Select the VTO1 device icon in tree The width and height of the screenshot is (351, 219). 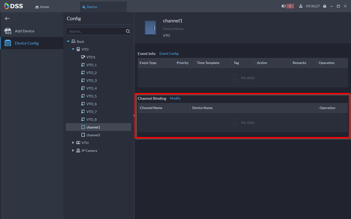(x=83, y=57)
